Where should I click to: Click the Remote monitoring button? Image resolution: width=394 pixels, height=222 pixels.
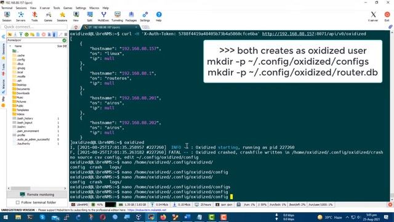pos(37,194)
